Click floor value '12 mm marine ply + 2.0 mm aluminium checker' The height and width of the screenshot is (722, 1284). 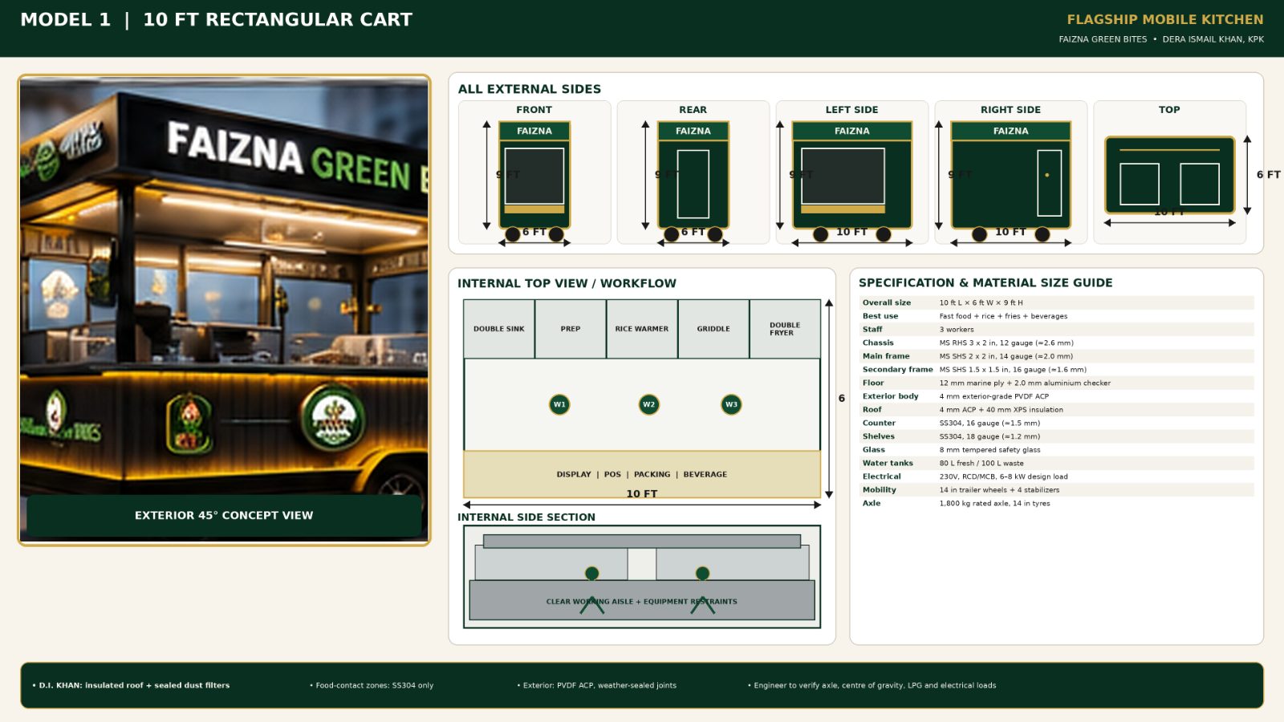point(1025,383)
